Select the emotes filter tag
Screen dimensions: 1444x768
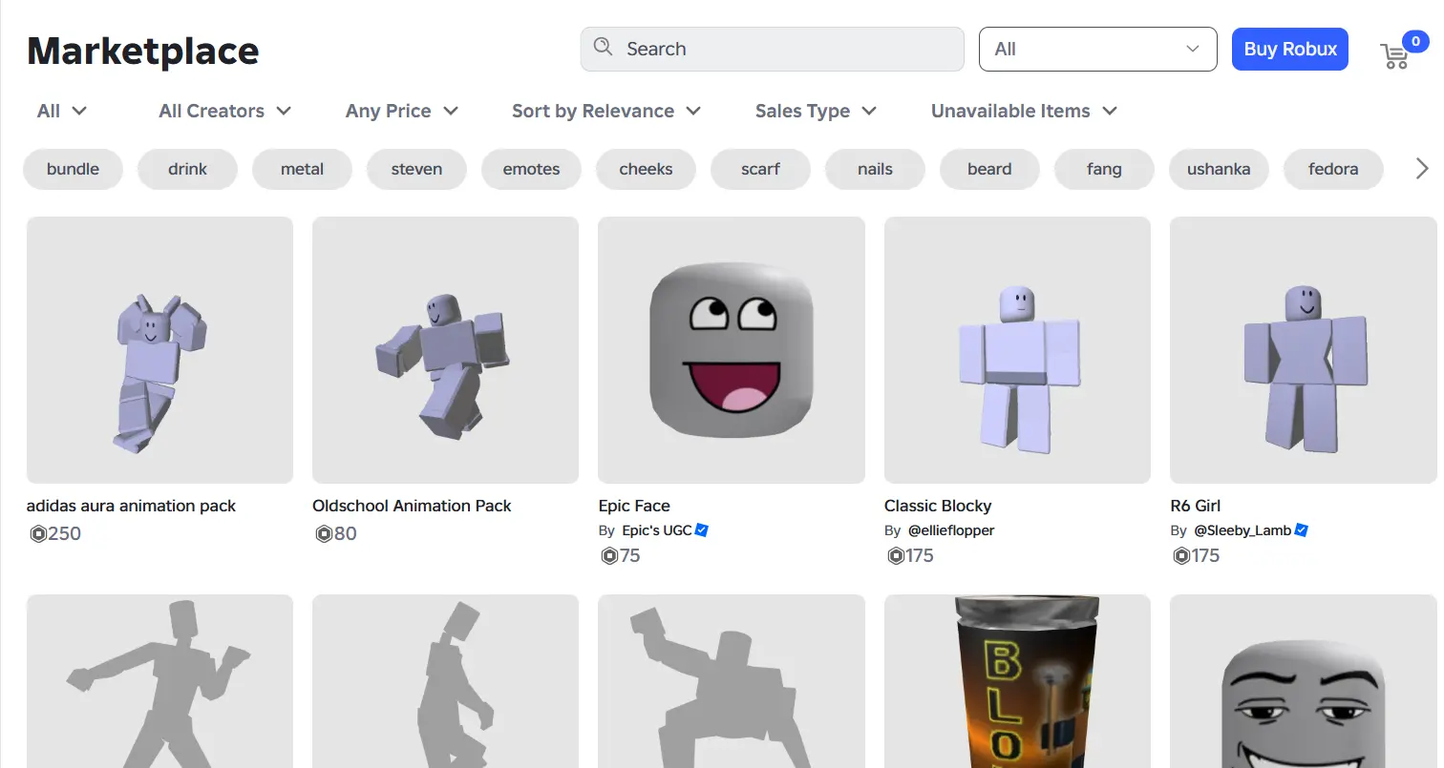pyautogui.click(x=531, y=168)
